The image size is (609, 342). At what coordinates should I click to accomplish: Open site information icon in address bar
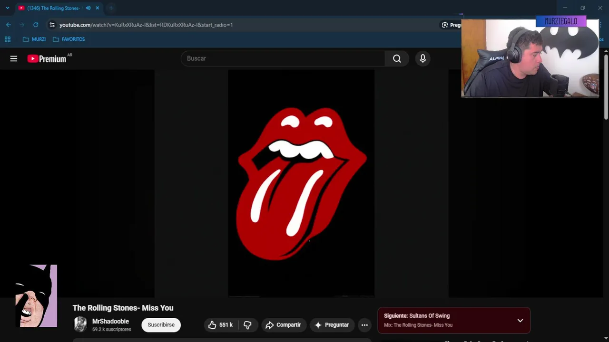click(x=52, y=25)
